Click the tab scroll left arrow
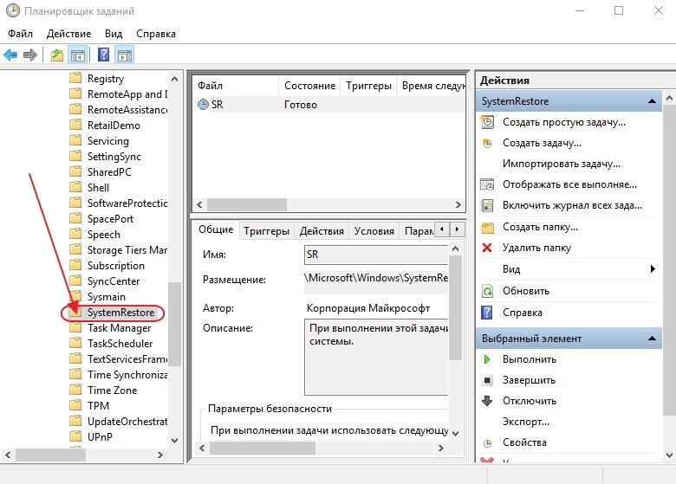Screen dimensions: 676x484 coord(442,229)
